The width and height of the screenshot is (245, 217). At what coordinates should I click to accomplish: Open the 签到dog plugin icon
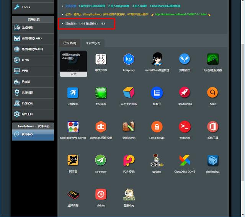click(x=129, y=194)
